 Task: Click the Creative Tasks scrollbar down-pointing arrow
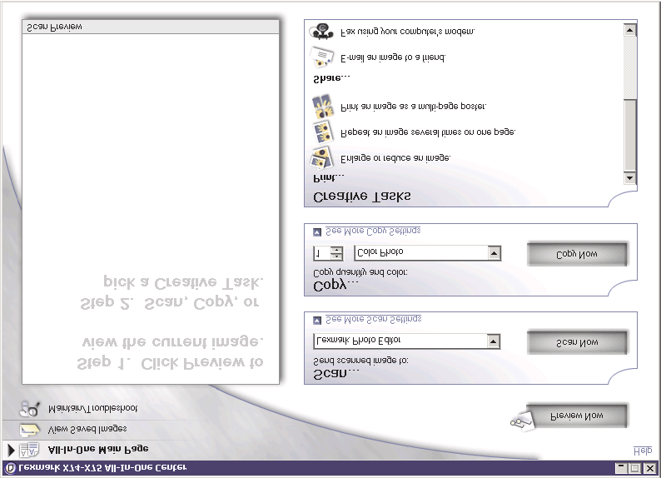tap(630, 177)
